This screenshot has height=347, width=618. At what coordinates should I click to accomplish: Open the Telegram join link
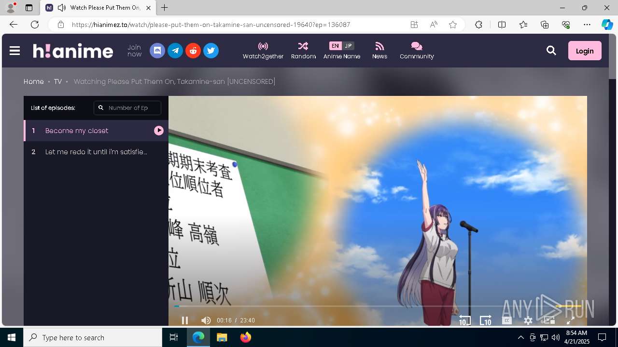point(175,51)
